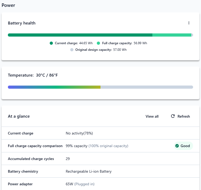201x190 pixels.
Task: Click the Power page heading
Action: [x=8, y=5]
